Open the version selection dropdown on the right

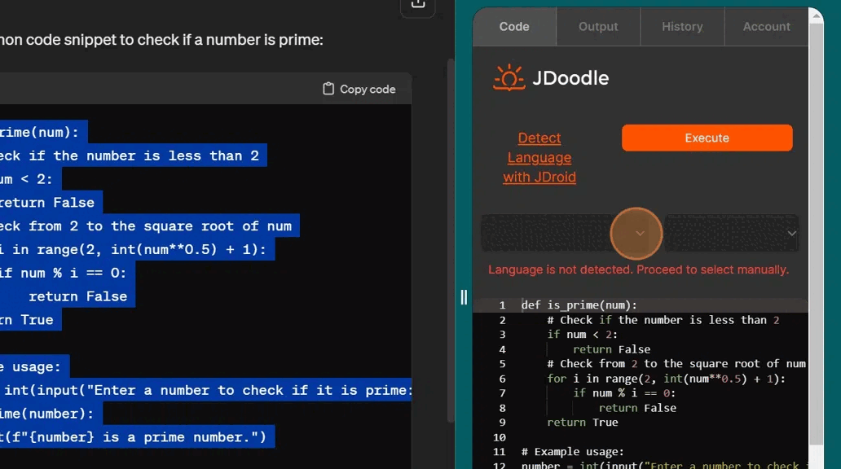731,234
